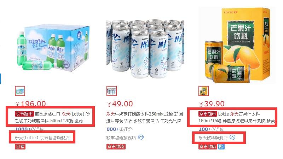Open the 乐天饮料旗舰店 store link
Image resolution: width=283 pixels, height=159 pixels.
[213, 137]
